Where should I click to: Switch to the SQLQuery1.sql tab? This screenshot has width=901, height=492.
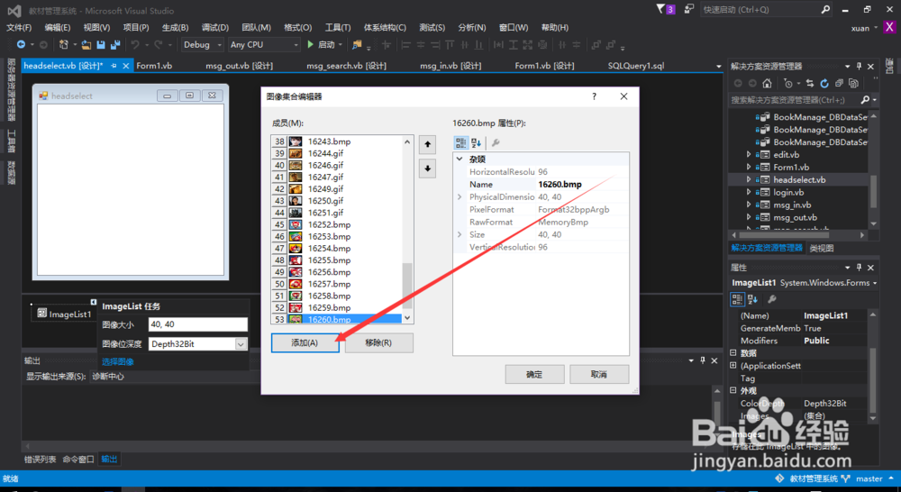[636, 66]
